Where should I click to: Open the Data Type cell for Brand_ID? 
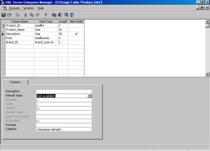pos(46,42)
